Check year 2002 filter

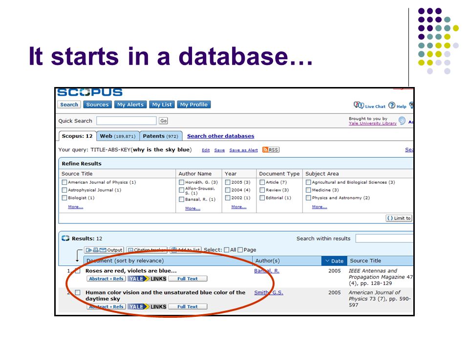pyautogui.click(x=228, y=198)
